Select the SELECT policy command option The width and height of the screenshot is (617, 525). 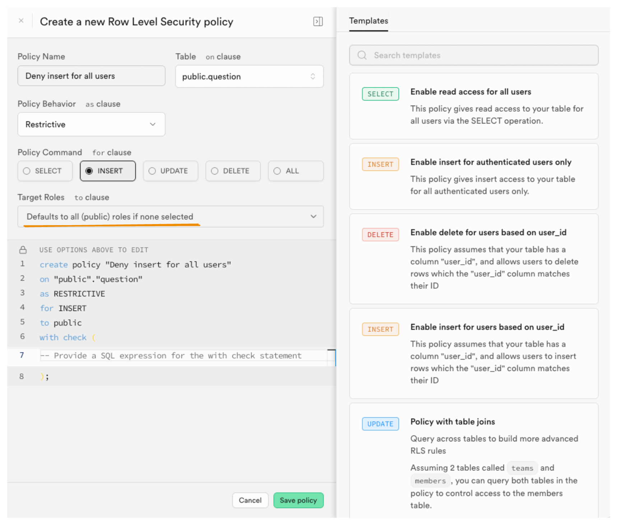click(45, 171)
